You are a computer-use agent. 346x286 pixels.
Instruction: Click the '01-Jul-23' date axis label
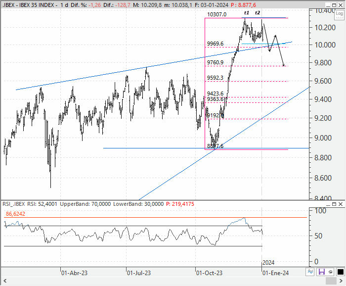139,273
